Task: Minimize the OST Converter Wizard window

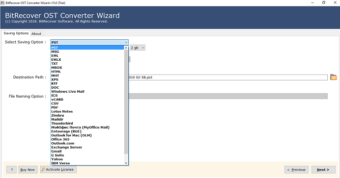Action: tap(312, 3)
